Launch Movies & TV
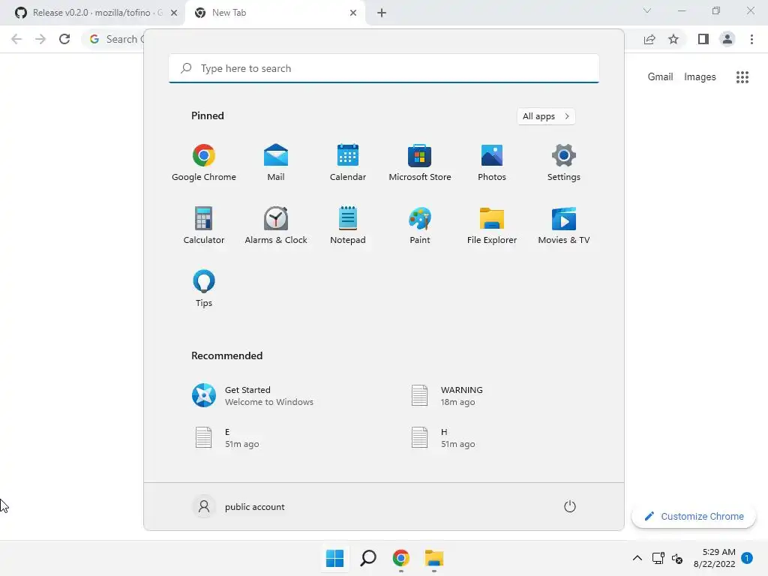 tap(564, 225)
